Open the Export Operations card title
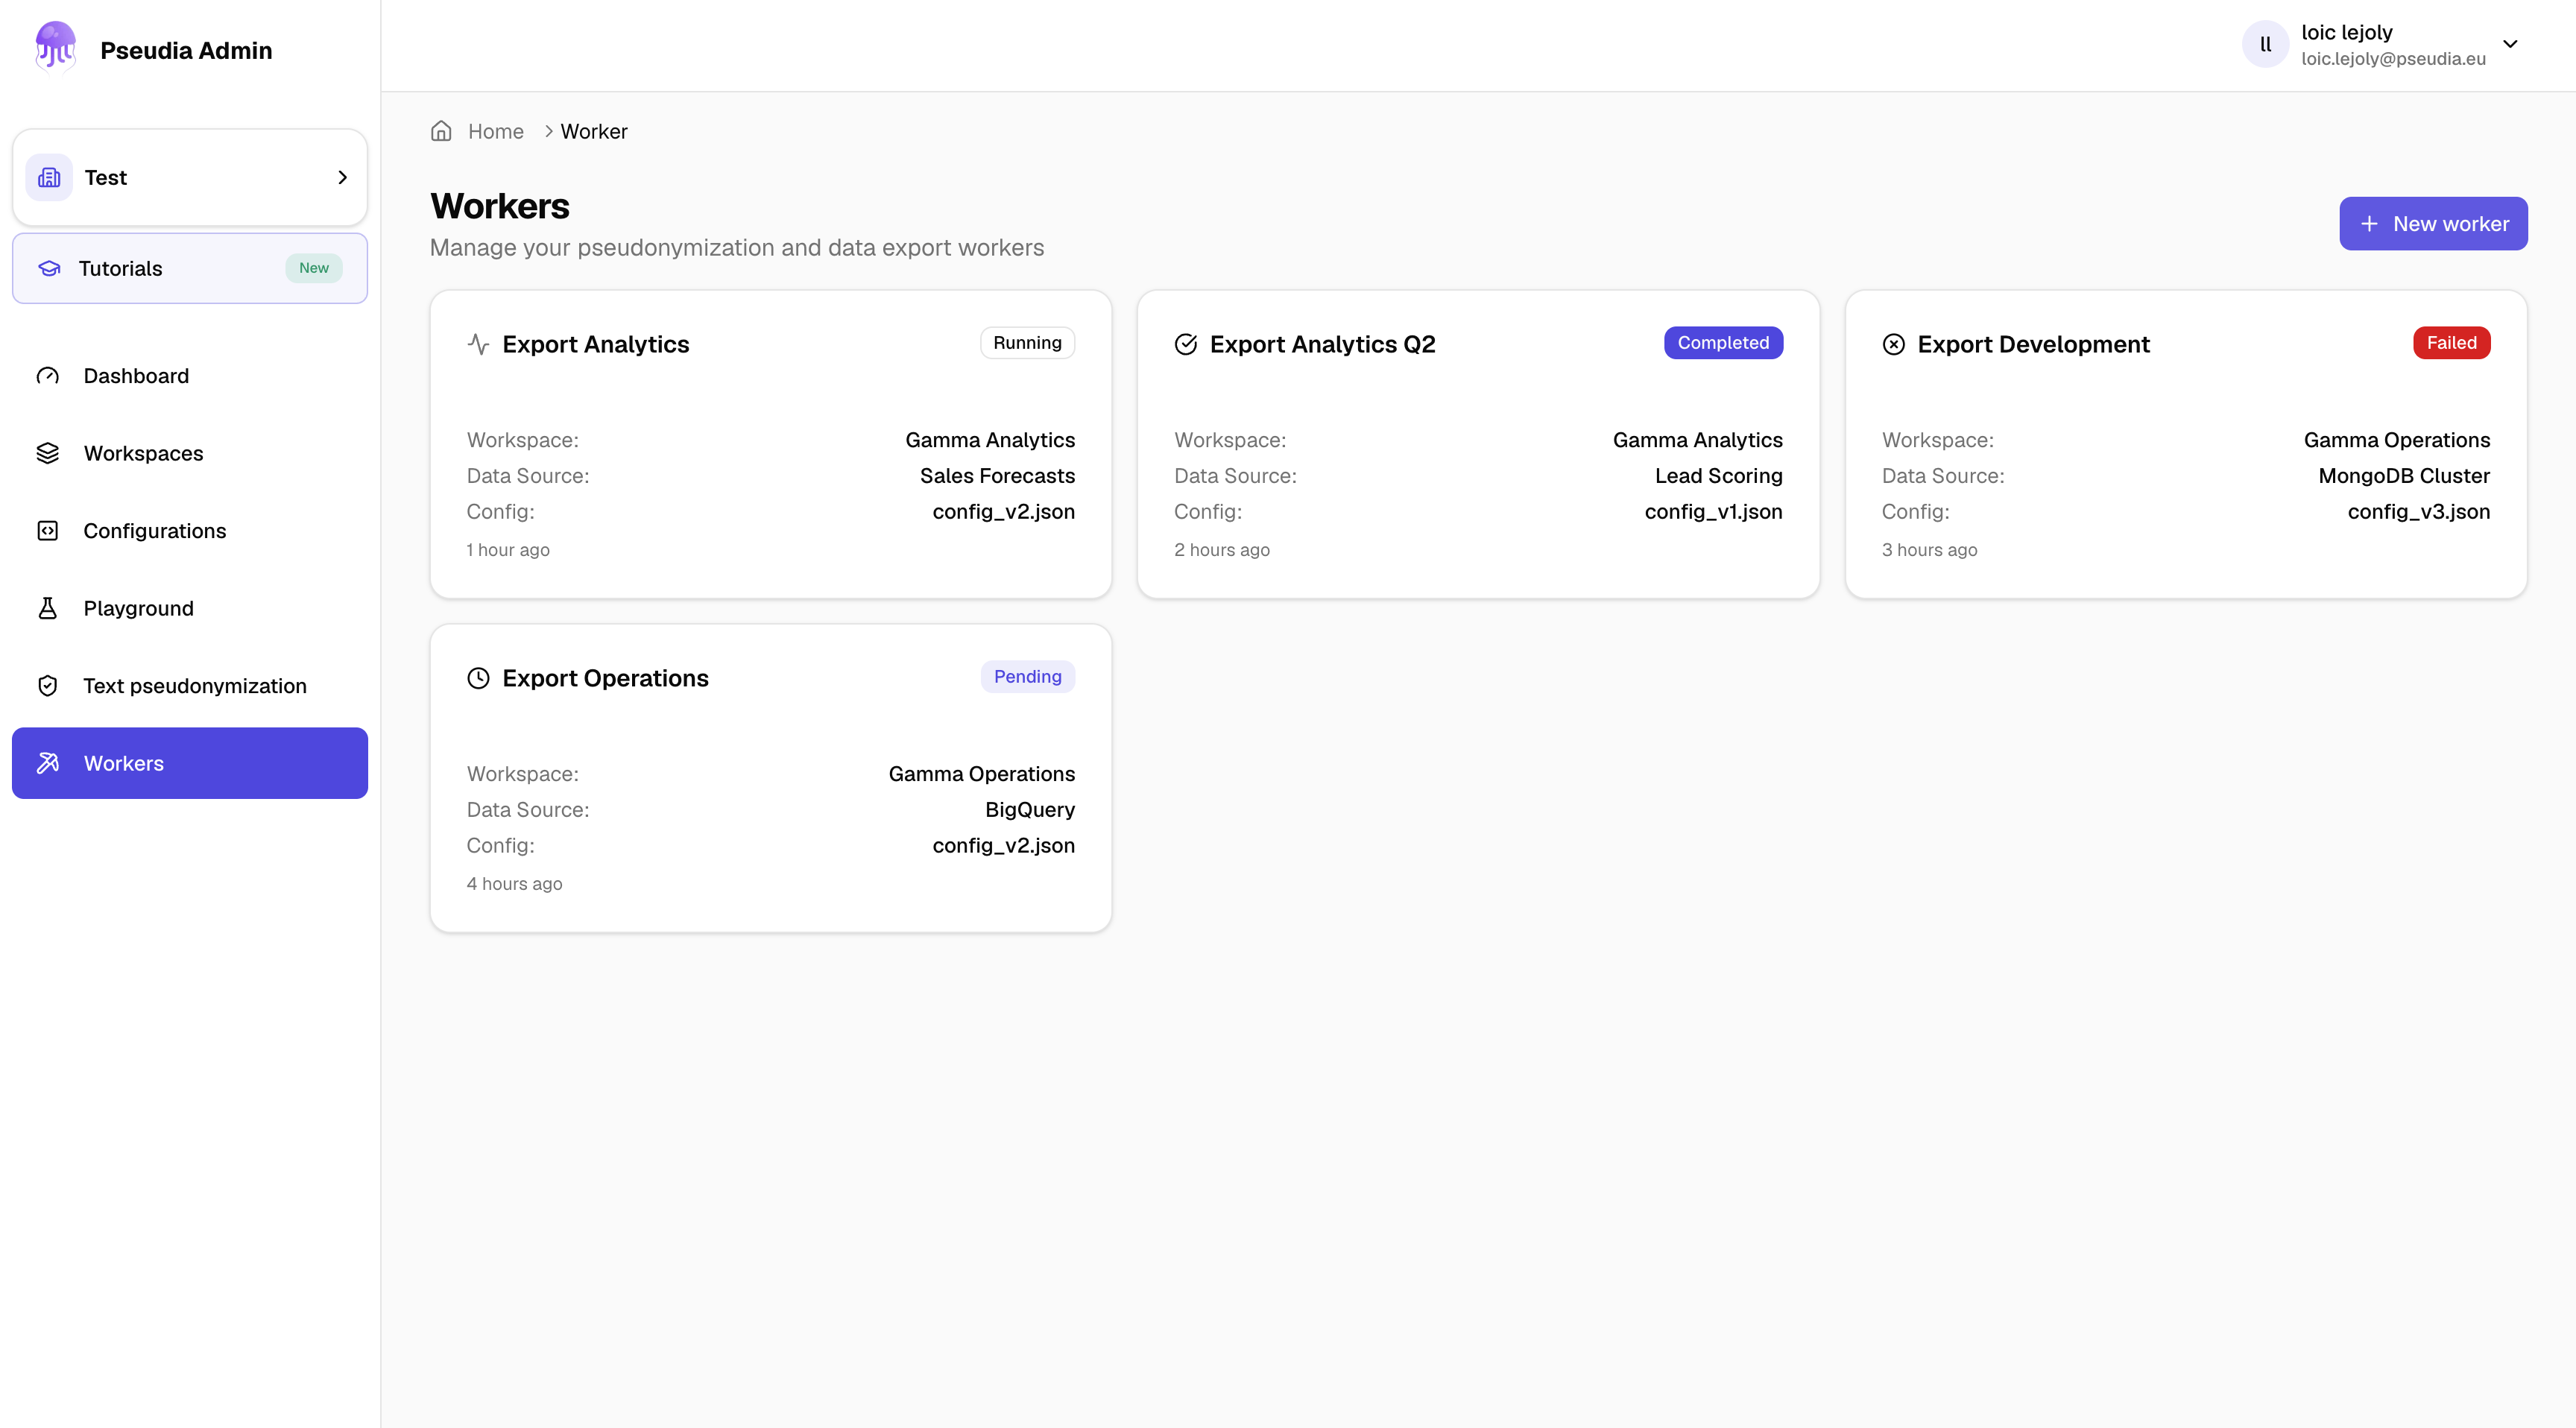Screen dimensions: 2576x1428 pos(605,678)
